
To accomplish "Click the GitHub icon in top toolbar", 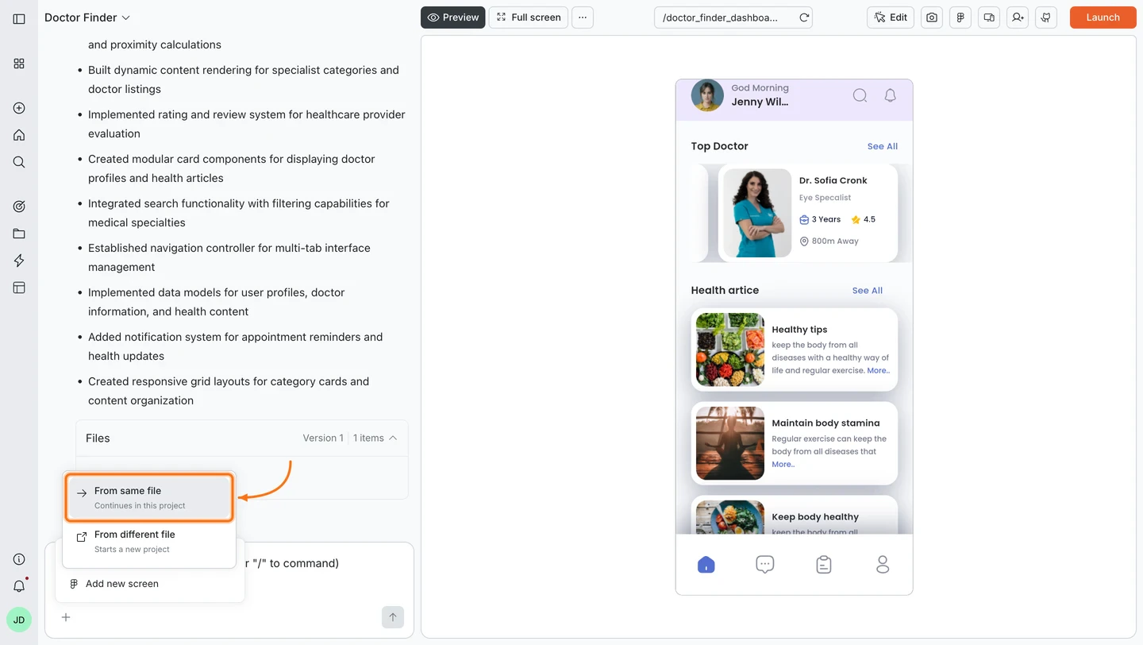I will pos(1046,17).
